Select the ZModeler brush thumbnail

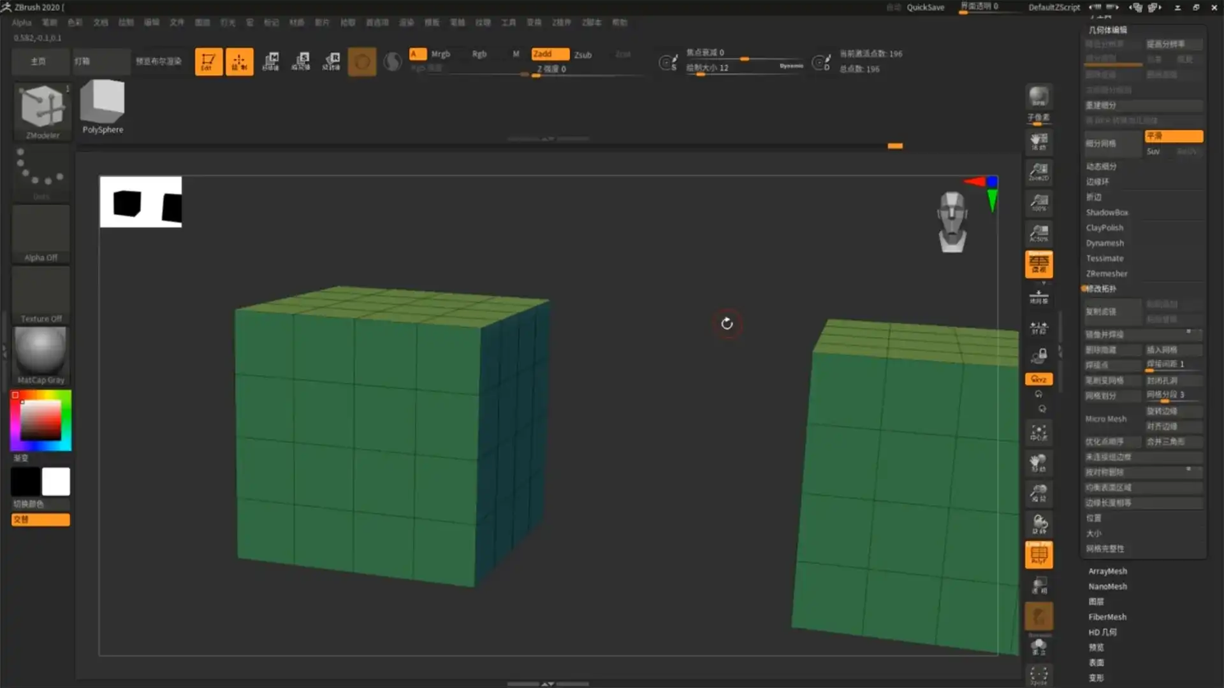[x=41, y=111]
